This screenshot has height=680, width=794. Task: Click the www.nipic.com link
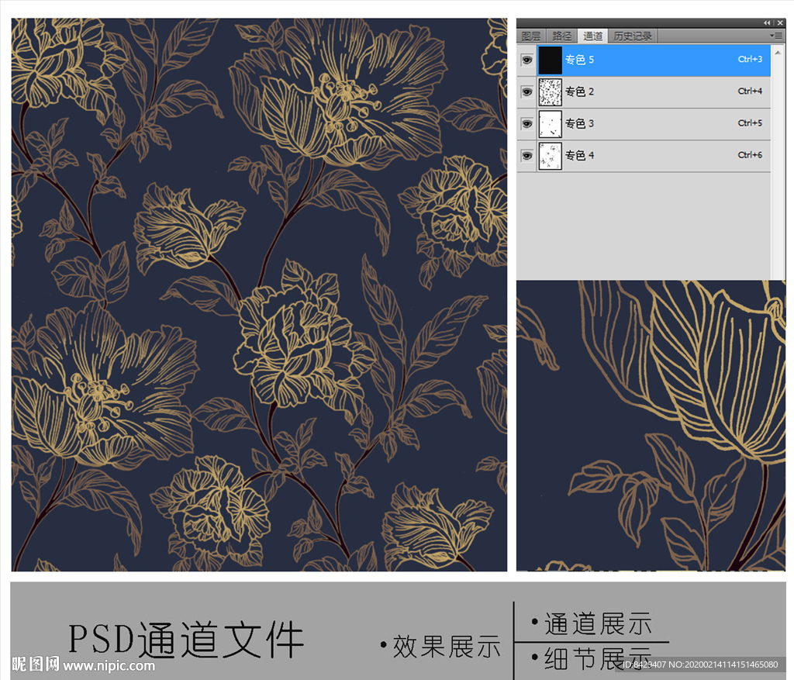tap(109, 665)
